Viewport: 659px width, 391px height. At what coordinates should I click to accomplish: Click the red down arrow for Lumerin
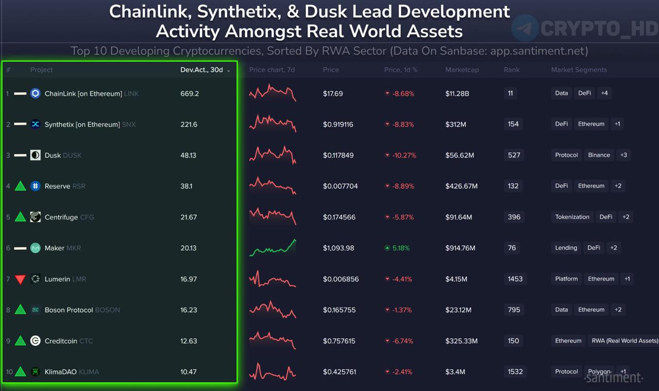click(20, 279)
